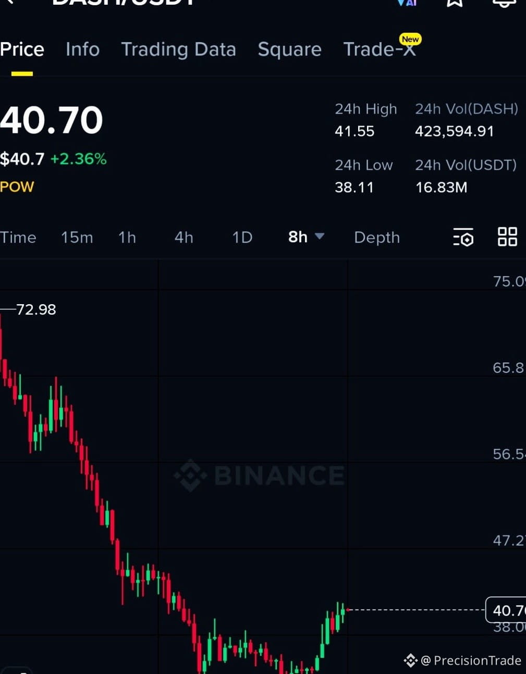Go to the Square tab
Viewport: 526px width, 674px height.
(x=289, y=49)
